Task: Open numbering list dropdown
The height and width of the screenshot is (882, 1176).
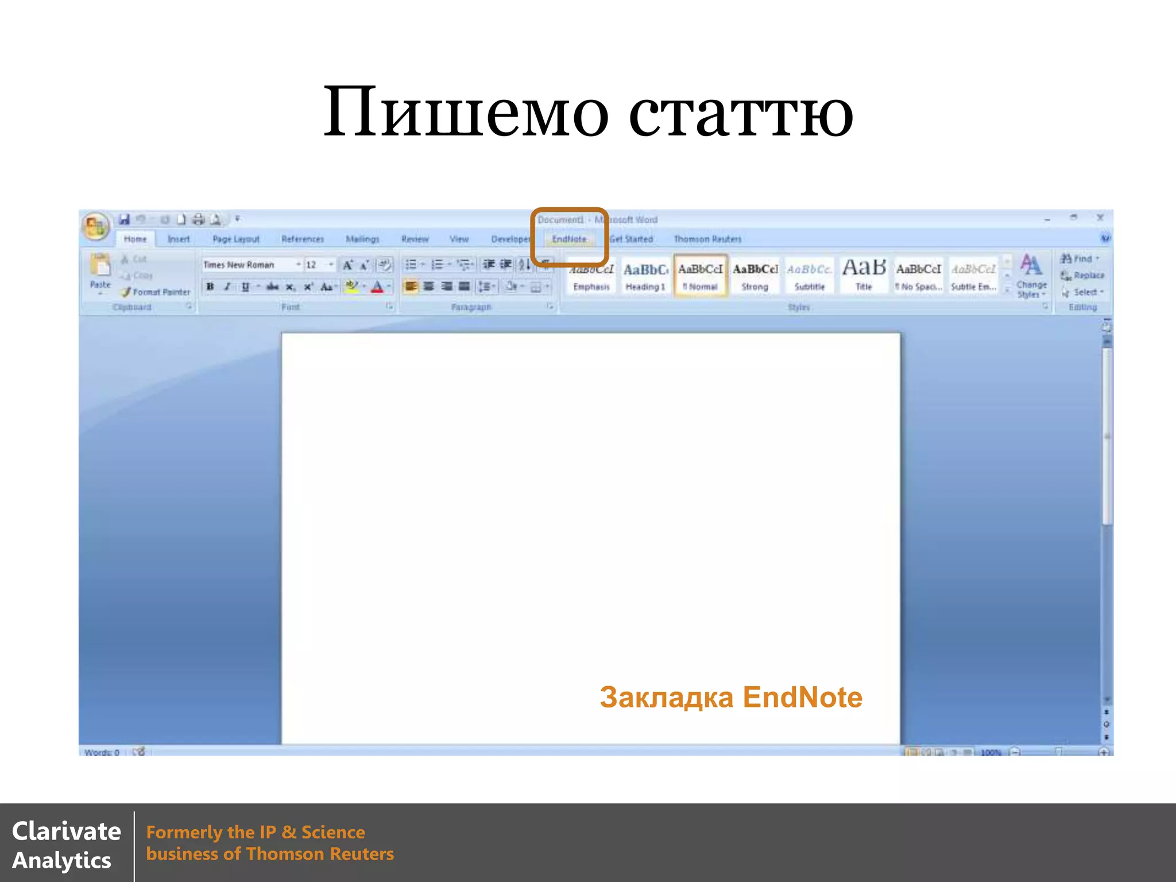Action: coord(449,264)
